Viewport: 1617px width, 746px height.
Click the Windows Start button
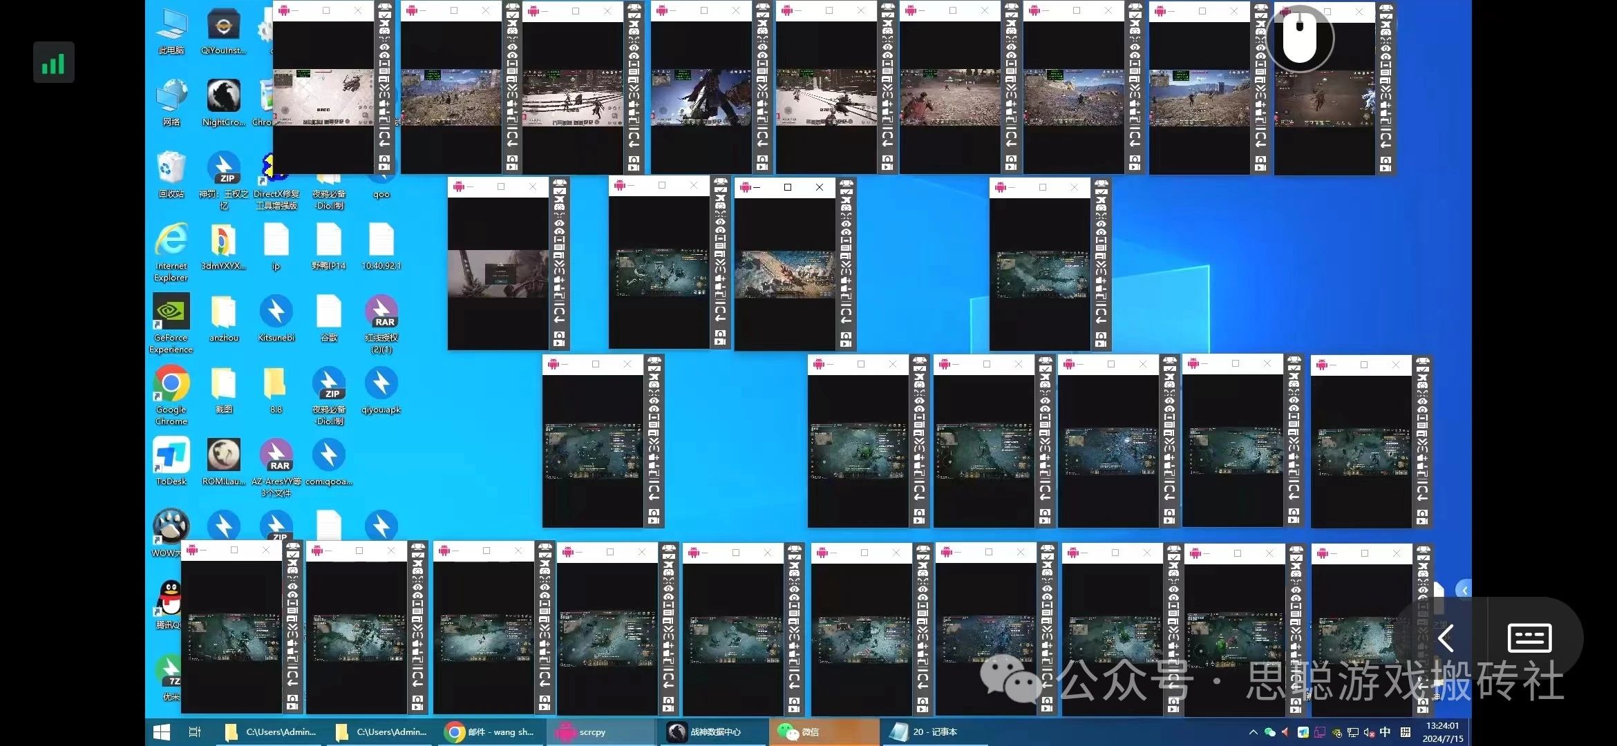[x=161, y=732]
